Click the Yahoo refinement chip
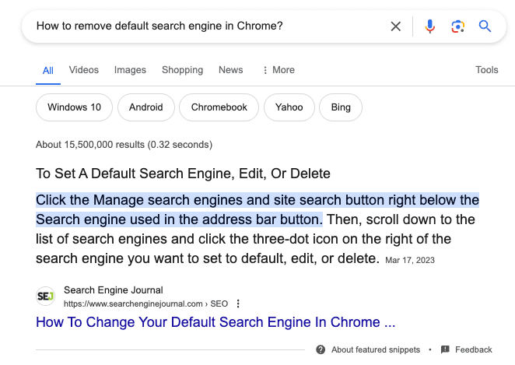Viewport: 515px width, 365px height. (x=289, y=107)
